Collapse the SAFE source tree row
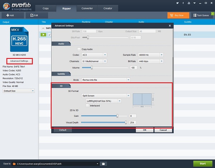The image size is (215, 168). (x=43, y=28)
